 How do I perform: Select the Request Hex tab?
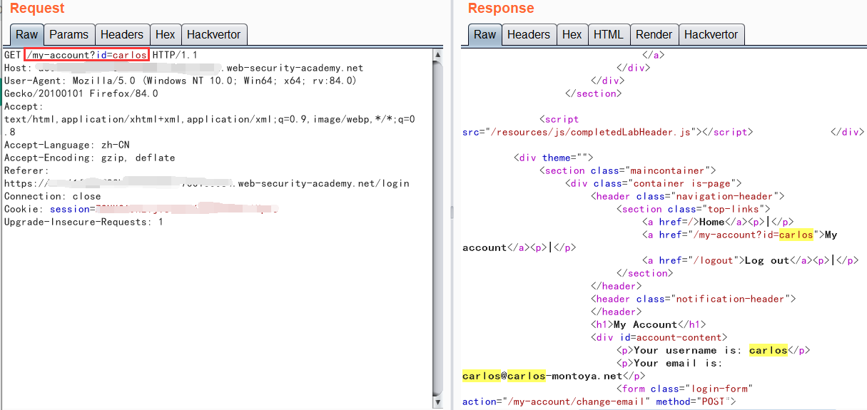(x=165, y=34)
